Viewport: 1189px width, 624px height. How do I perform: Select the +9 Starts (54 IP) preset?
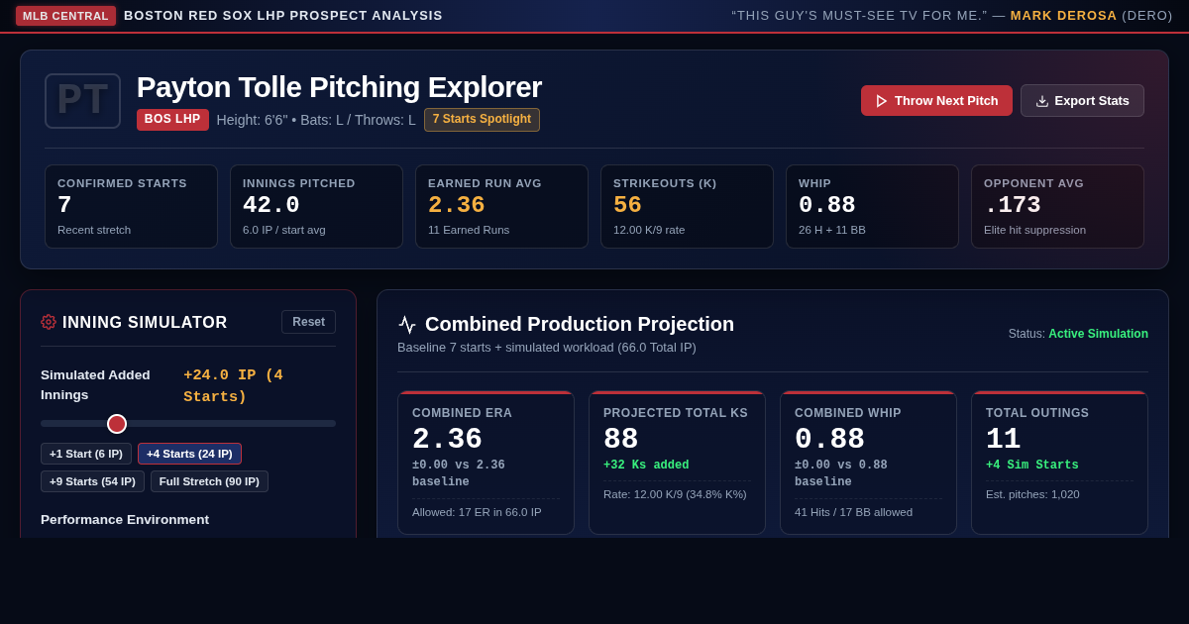coord(92,481)
